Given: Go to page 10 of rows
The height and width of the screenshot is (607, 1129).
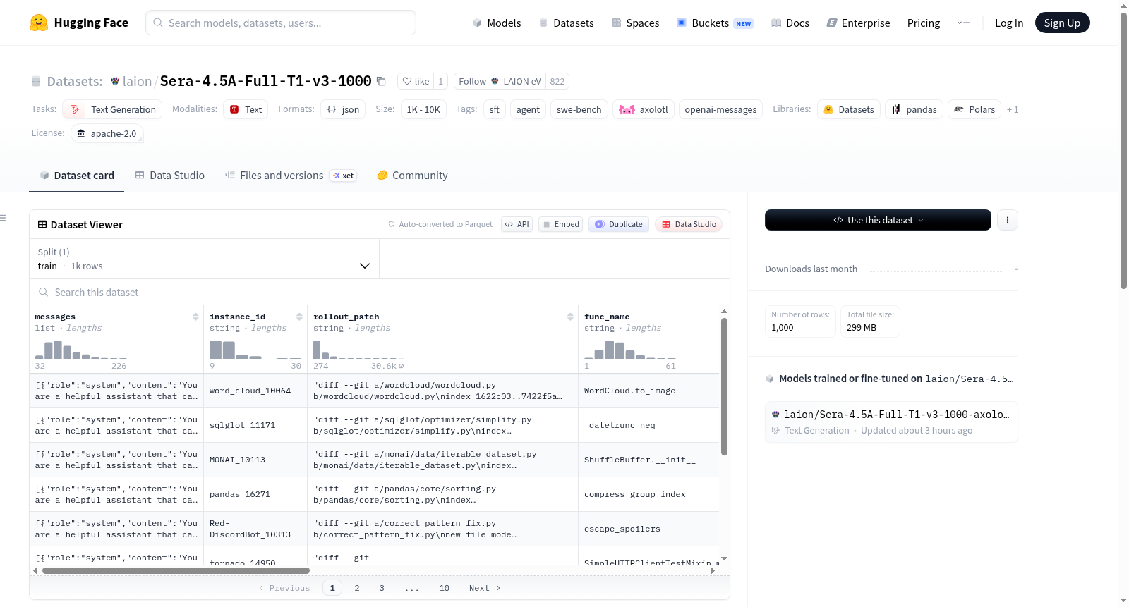Looking at the screenshot, I should [x=445, y=588].
